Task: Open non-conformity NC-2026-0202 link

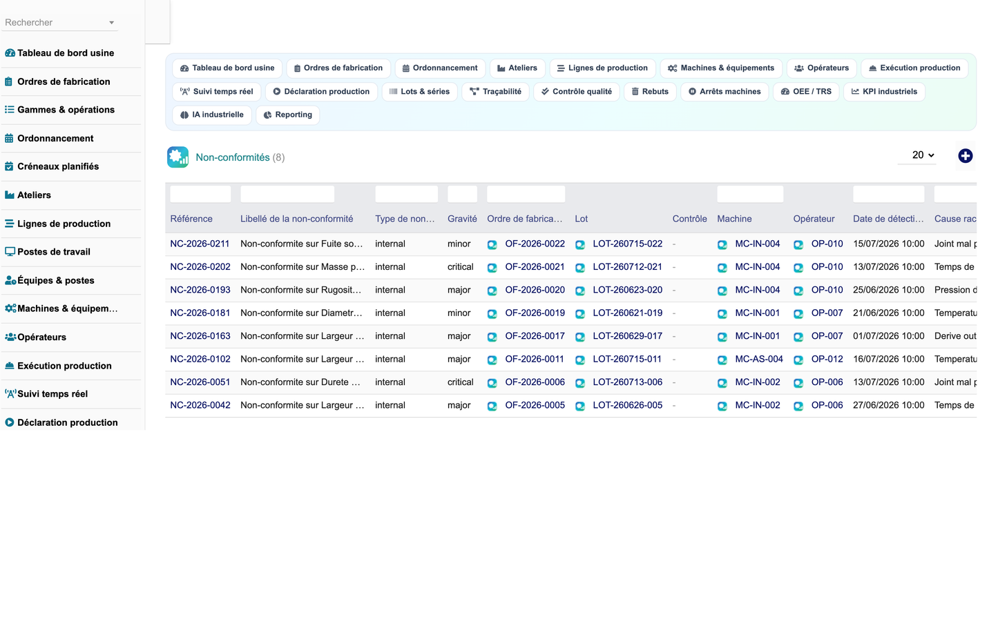Action: coord(200,267)
